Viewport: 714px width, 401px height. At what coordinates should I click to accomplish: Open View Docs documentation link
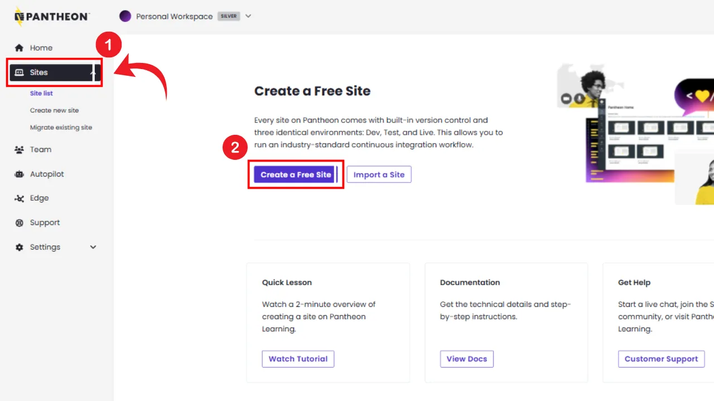click(x=466, y=359)
